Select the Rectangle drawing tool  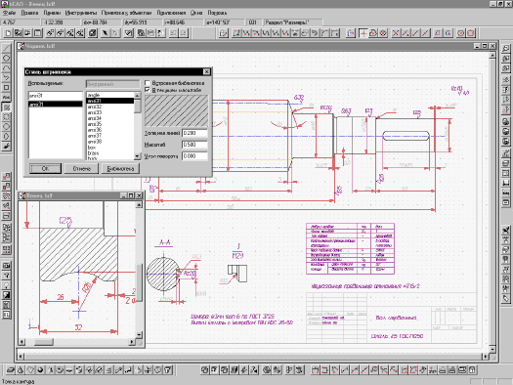[x=6, y=88]
